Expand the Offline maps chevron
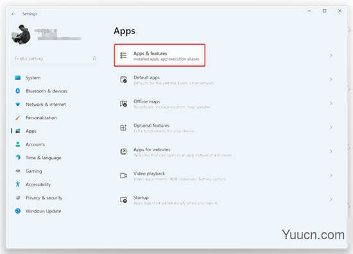Screen dimensions: 353x254 [x=331, y=103]
